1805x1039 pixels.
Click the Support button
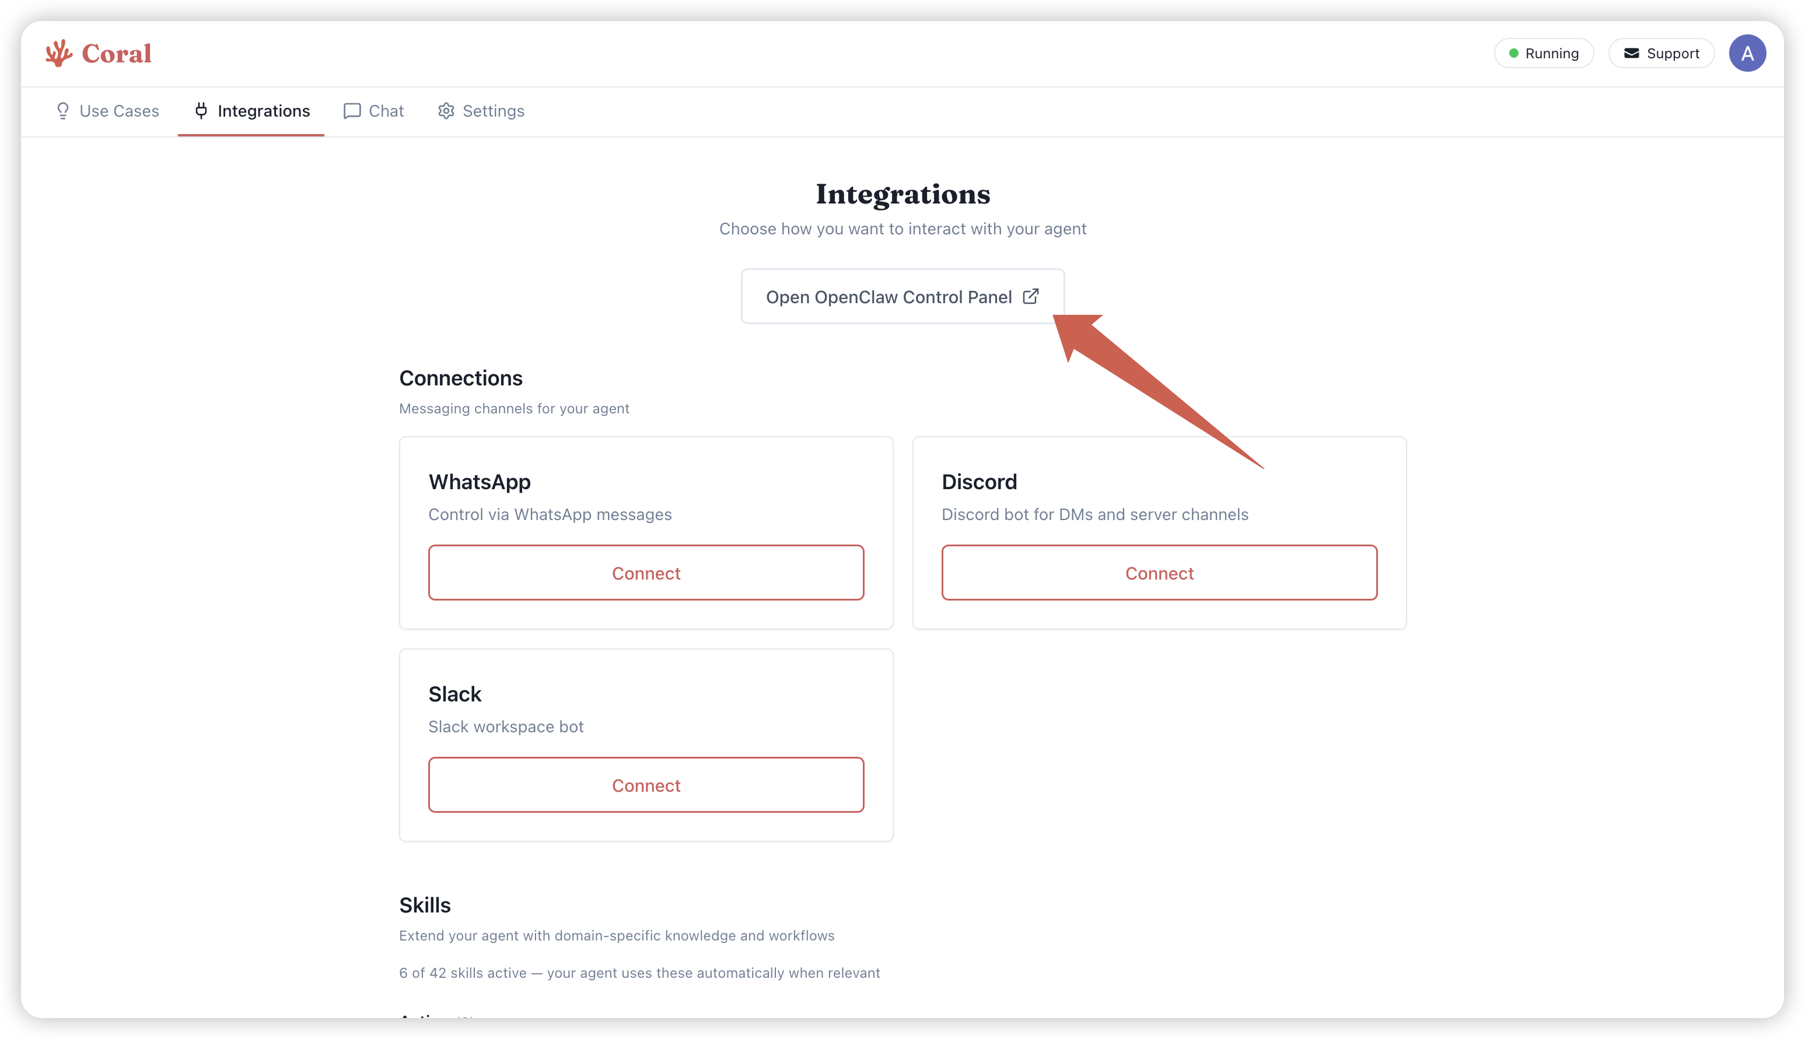click(1661, 53)
